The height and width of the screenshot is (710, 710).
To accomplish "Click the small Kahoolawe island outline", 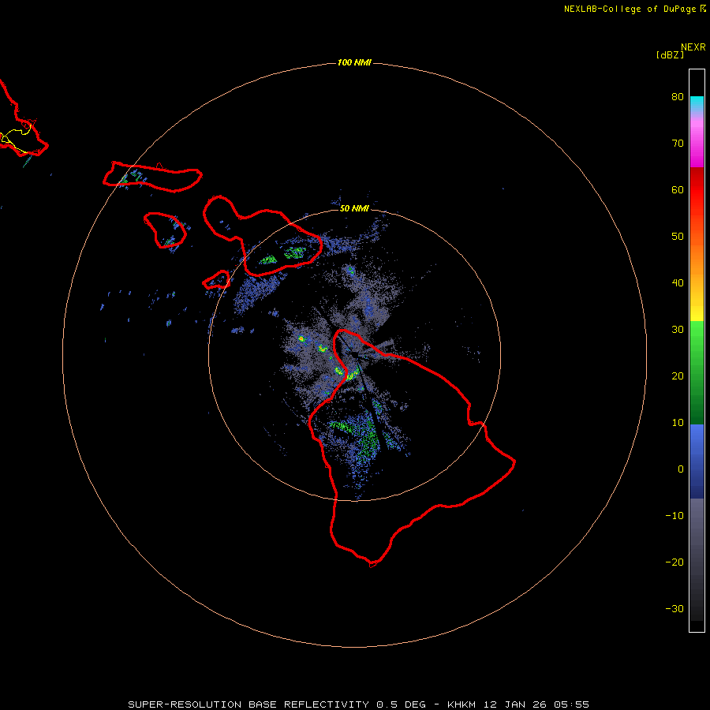I will [x=216, y=280].
